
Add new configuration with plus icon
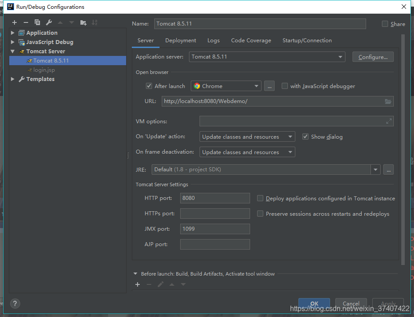[x=15, y=23]
